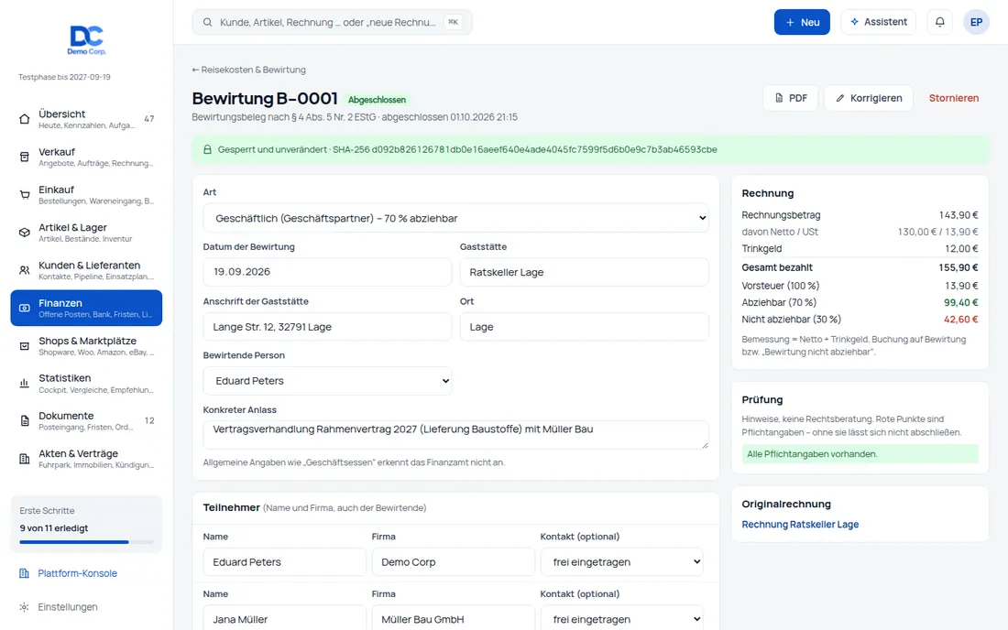The image size is (1008, 630).
Task: Open the Bewirtende Person dropdown
Action: click(x=327, y=381)
